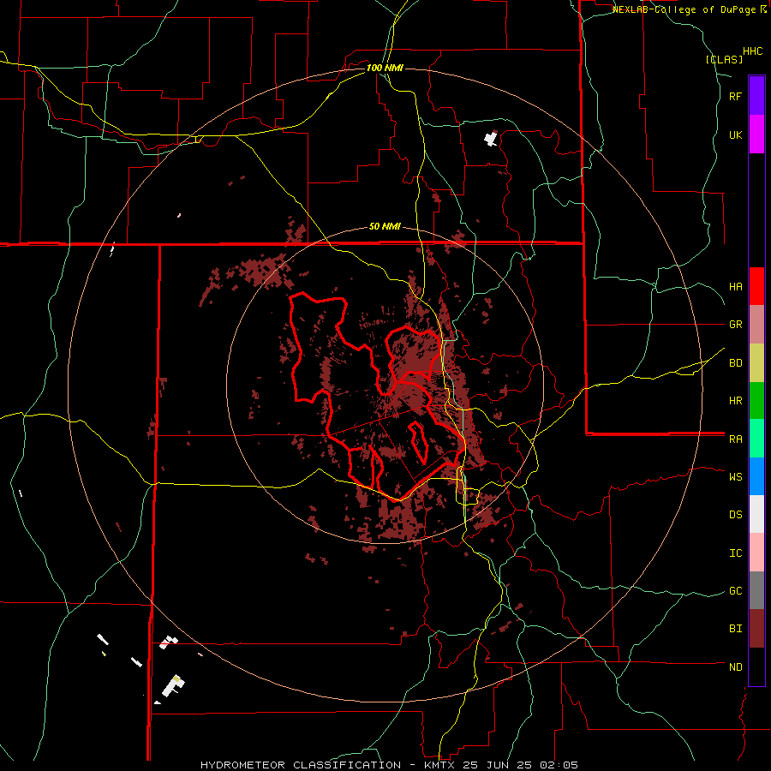Click the RA light green legend swatch

(756, 439)
